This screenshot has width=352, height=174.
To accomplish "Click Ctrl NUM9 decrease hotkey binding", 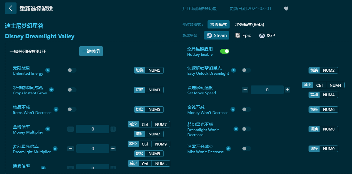I will point(149,144).
